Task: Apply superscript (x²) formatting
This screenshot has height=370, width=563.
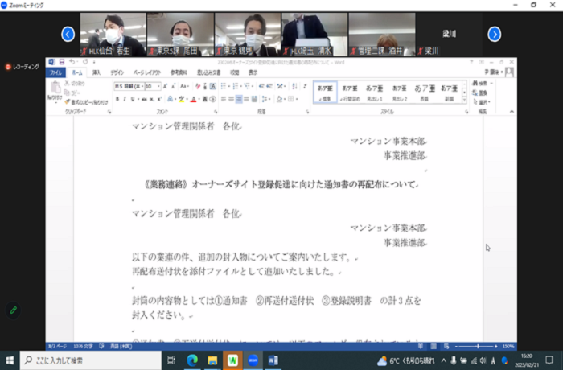Action: click(159, 99)
